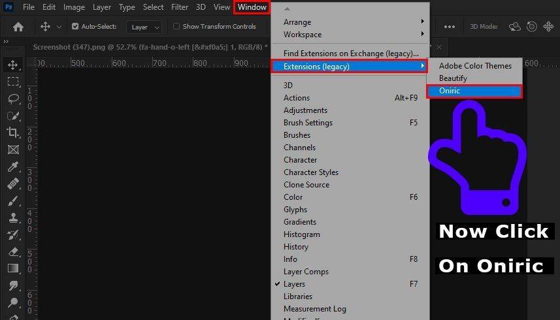Open the Type menu
Viewport: 560px width, 320px height.
point(127,7)
